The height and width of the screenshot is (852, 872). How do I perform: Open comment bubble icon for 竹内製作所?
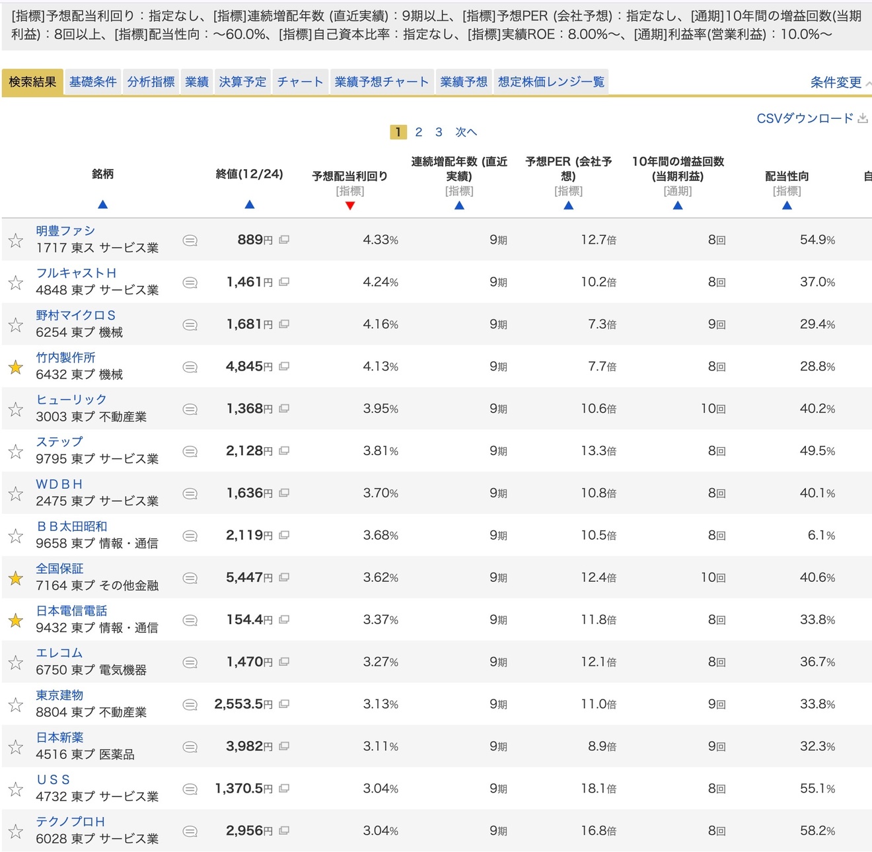tap(190, 367)
